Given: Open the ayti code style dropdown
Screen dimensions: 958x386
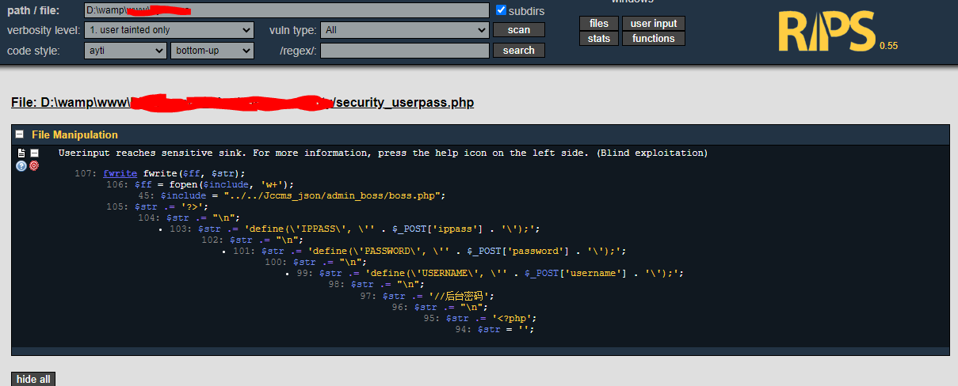Looking at the screenshot, I should pyautogui.click(x=125, y=51).
